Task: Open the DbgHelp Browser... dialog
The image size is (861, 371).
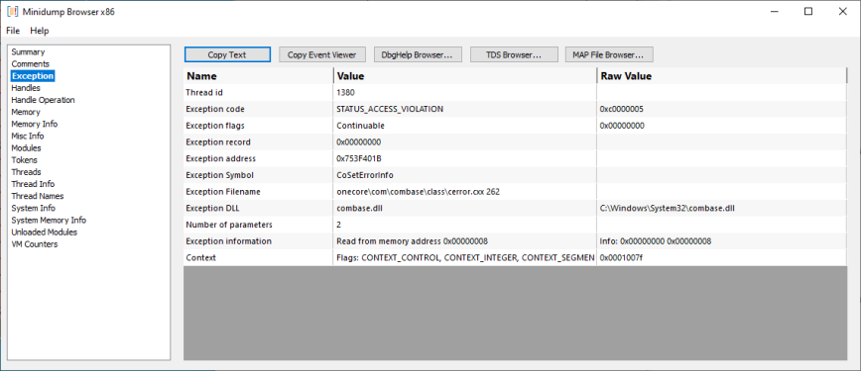Action: tap(418, 54)
